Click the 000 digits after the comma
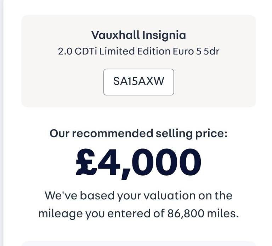This screenshot has width=272, height=246. point(166,162)
